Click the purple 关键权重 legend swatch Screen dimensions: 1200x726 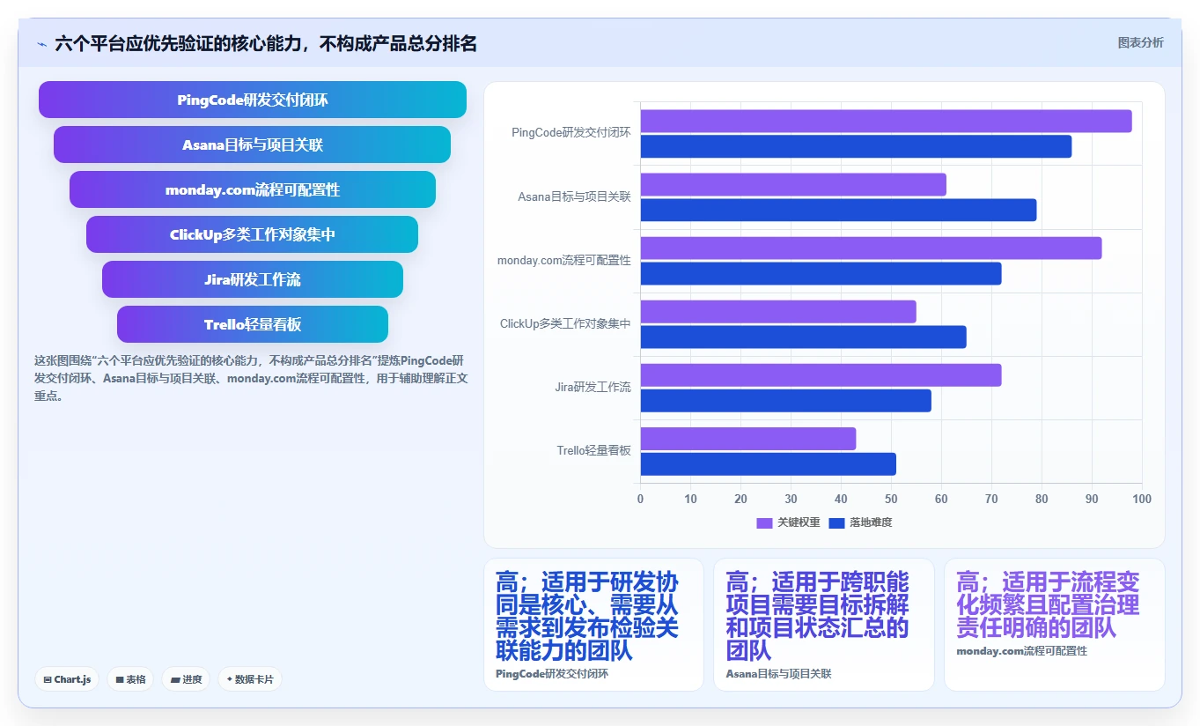[x=764, y=522]
